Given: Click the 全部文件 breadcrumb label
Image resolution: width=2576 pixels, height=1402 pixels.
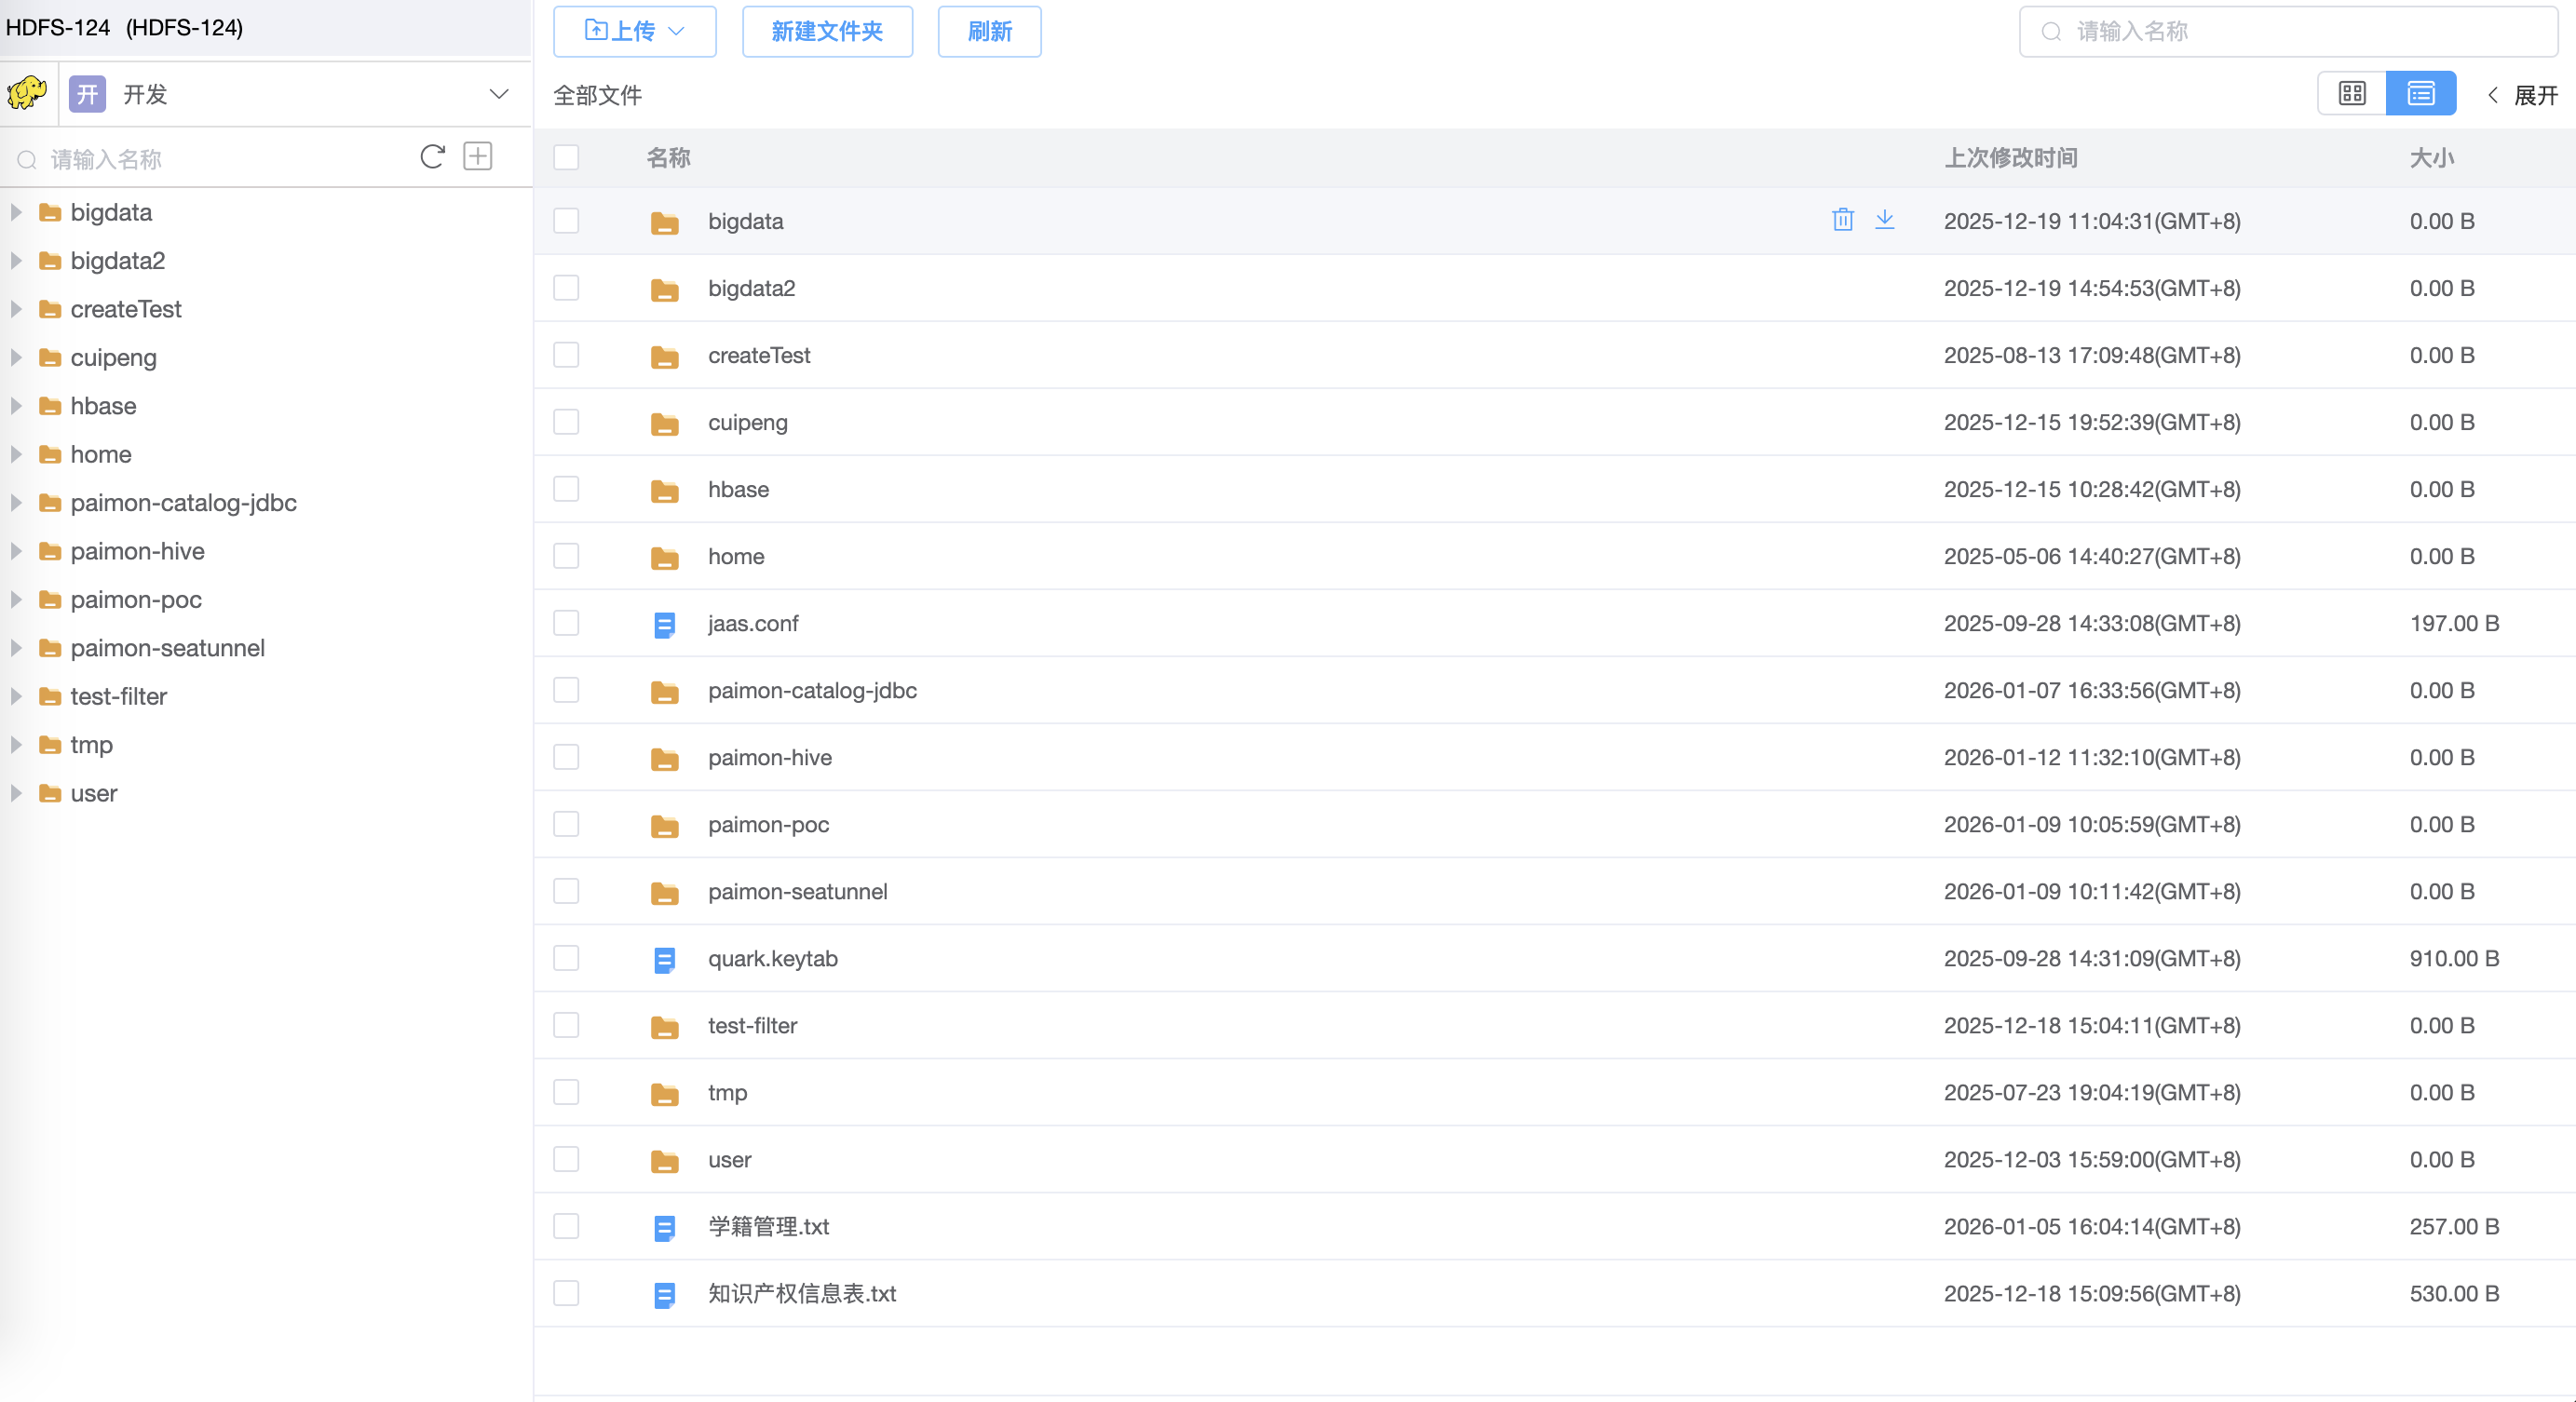Looking at the screenshot, I should [x=597, y=94].
